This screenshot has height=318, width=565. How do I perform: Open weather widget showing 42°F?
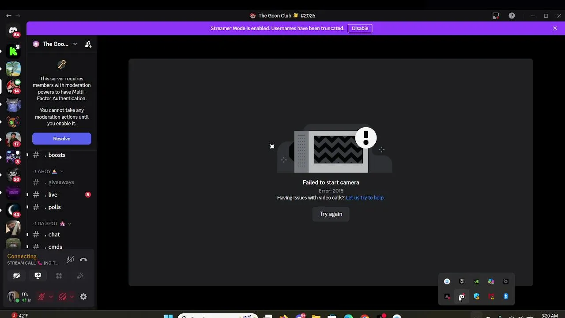tap(19, 315)
